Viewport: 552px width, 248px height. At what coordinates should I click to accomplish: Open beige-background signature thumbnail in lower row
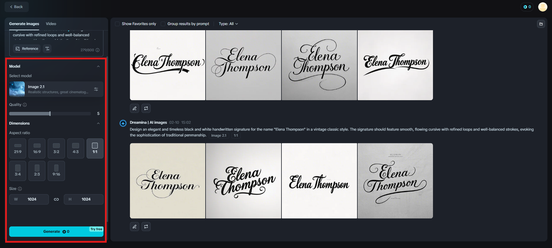pyautogui.click(x=168, y=181)
